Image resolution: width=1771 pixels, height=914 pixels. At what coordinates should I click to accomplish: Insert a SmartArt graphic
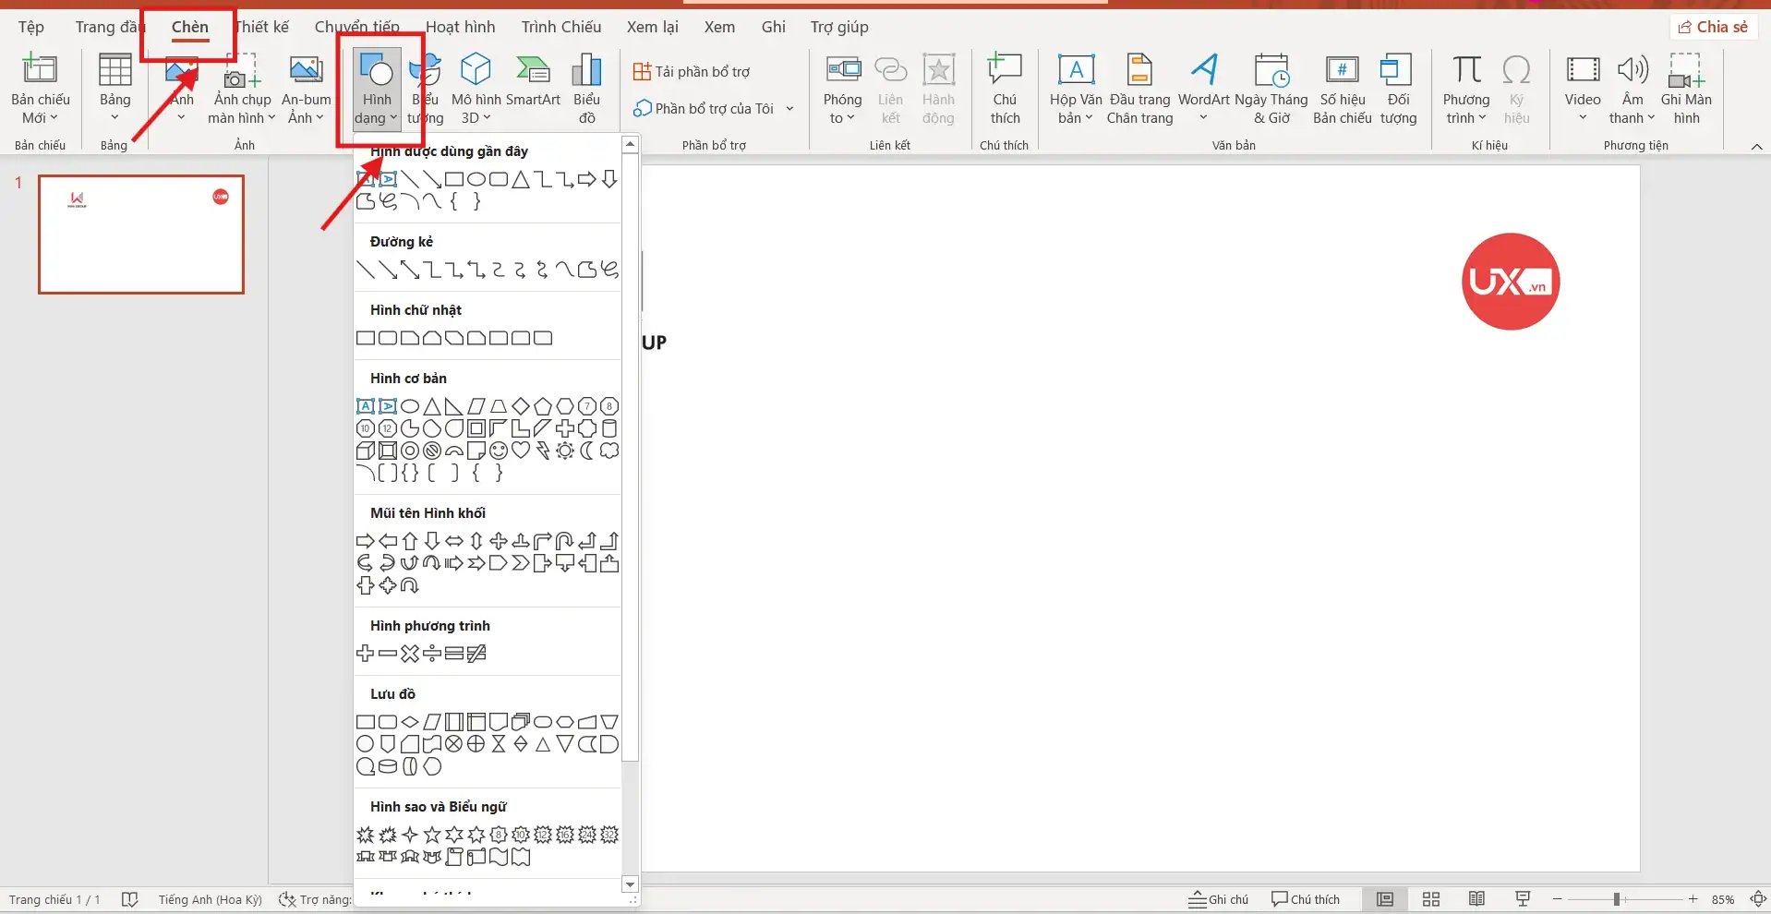[533, 88]
